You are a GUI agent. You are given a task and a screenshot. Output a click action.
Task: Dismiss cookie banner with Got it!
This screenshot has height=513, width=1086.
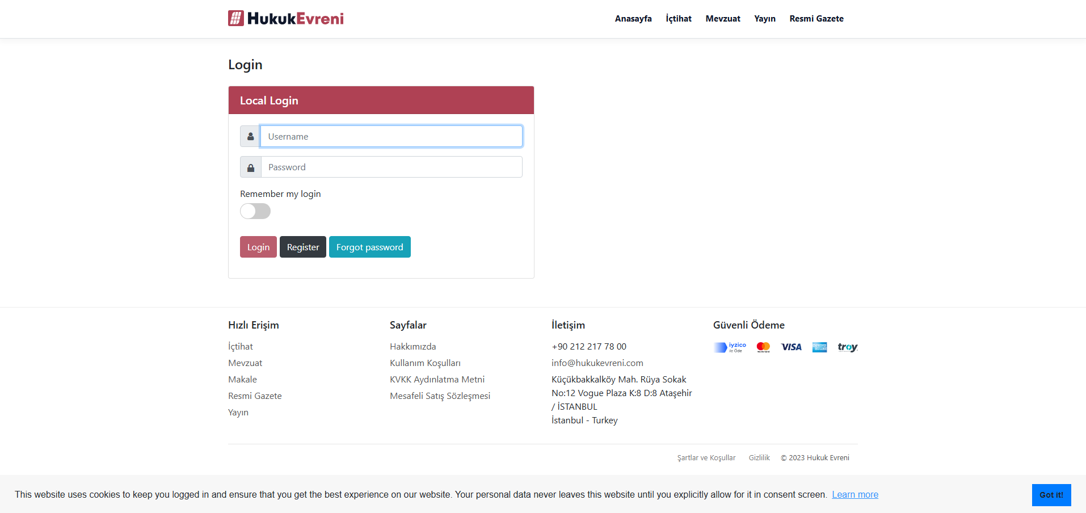coord(1051,495)
